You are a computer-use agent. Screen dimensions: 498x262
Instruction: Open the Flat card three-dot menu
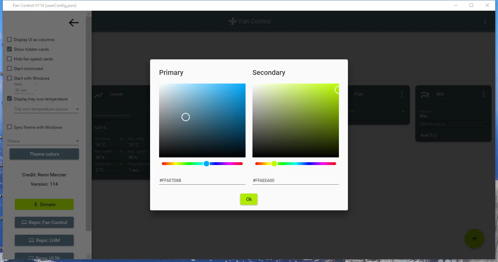[x=402, y=94]
